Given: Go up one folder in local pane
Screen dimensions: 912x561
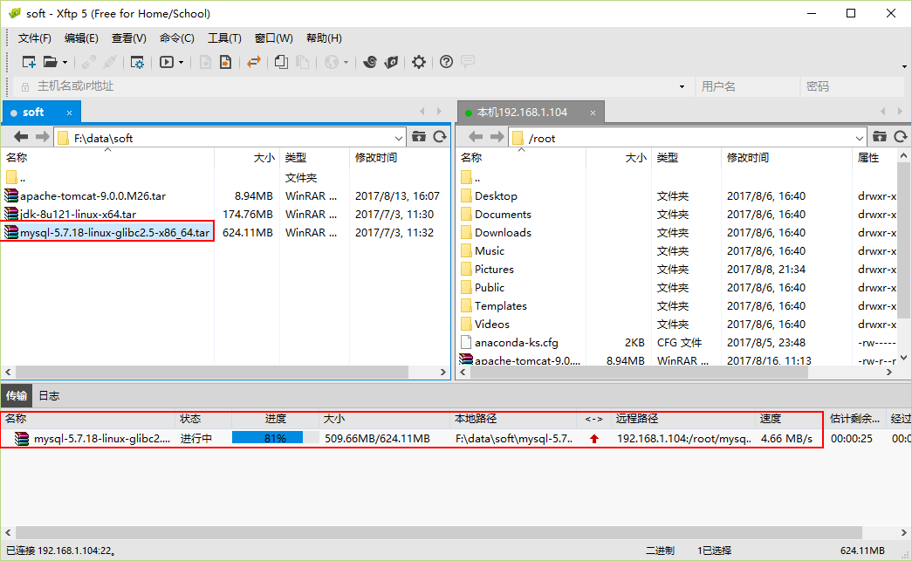Looking at the screenshot, I should pyautogui.click(x=419, y=137).
